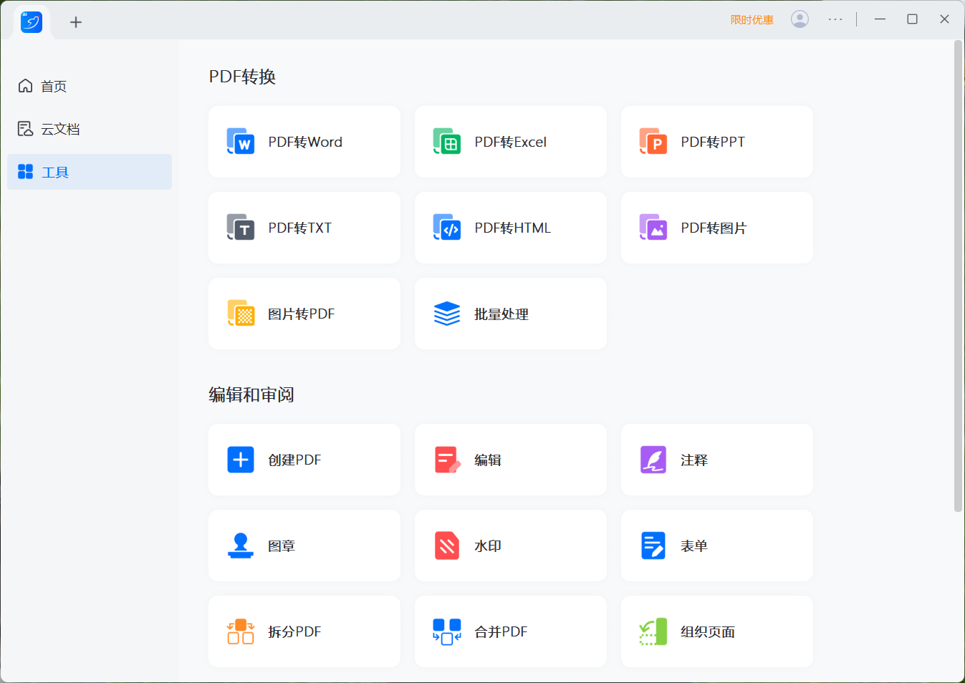This screenshot has width=965, height=683.
Task: Select 工具 in sidebar
Action: tap(90, 172)
